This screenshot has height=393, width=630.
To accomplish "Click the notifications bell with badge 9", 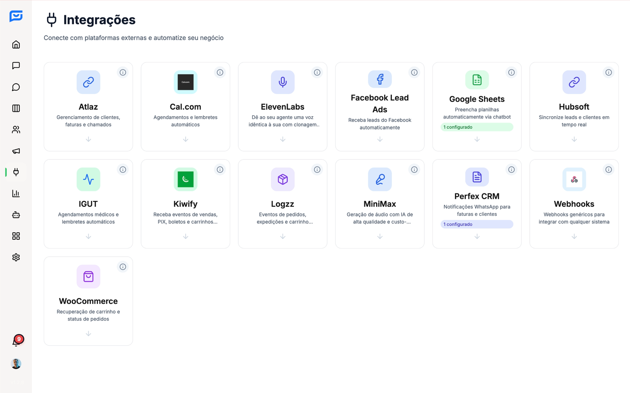I will click(16, 341).
